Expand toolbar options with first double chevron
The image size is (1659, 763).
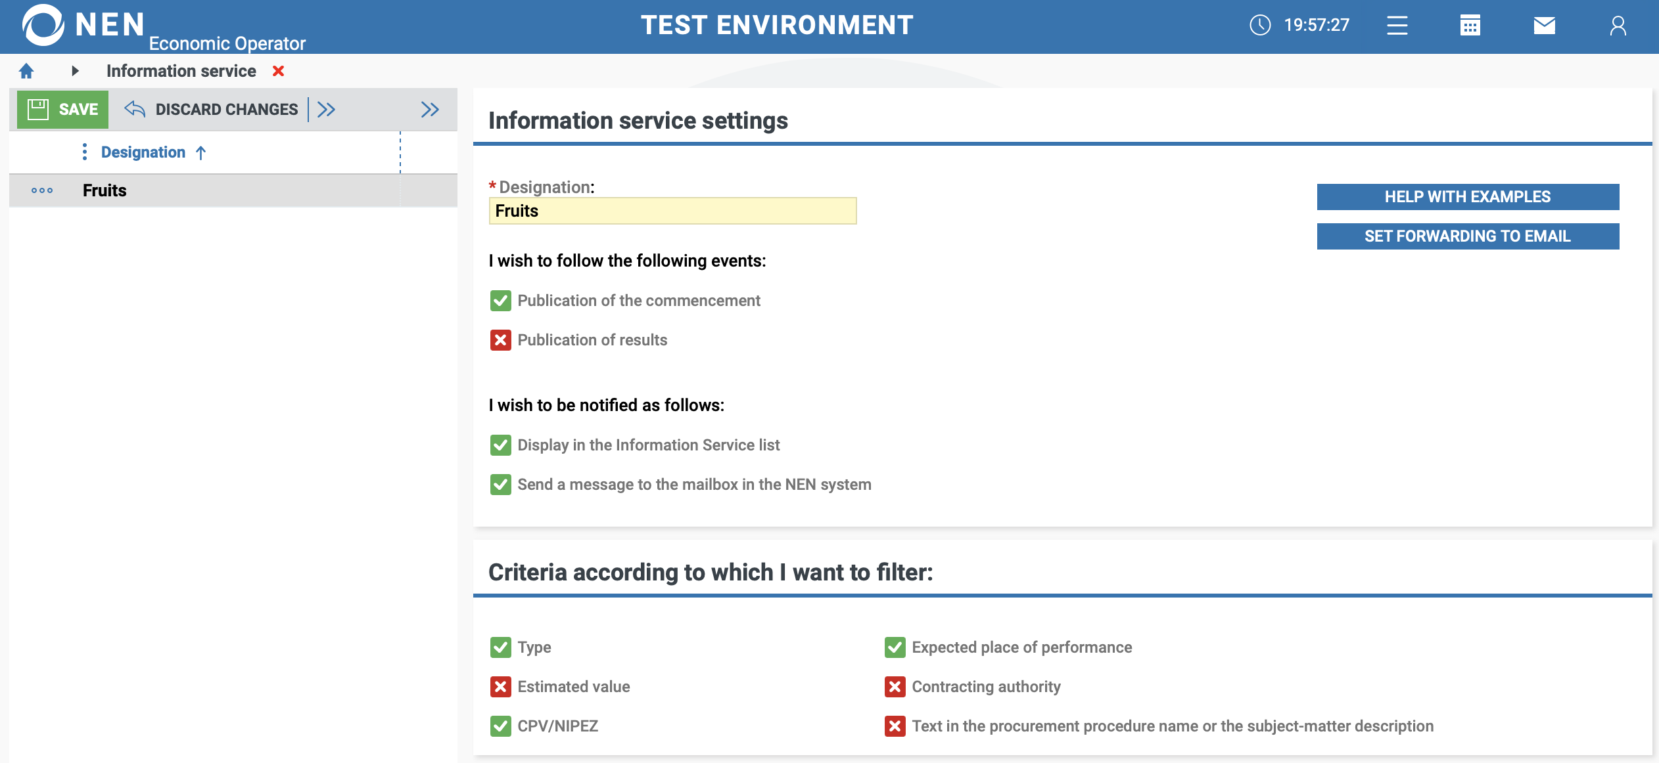pyautogui.click(x=326, y=110)
